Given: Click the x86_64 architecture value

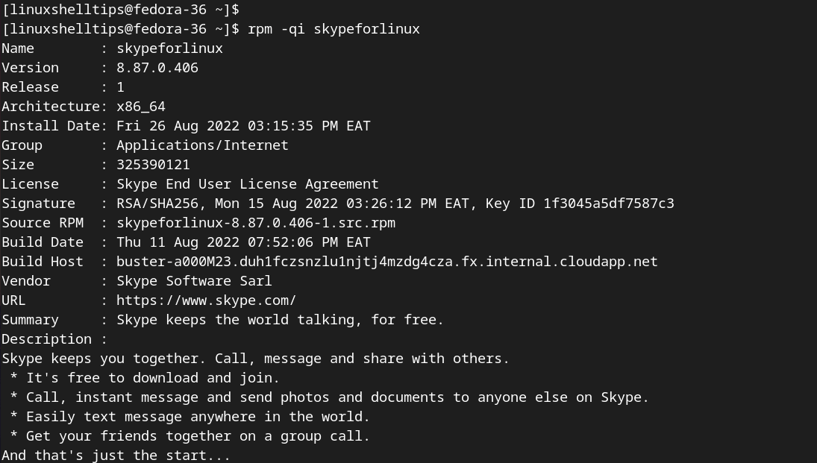Looking at the screenshot, I should (x=141, y=107).
